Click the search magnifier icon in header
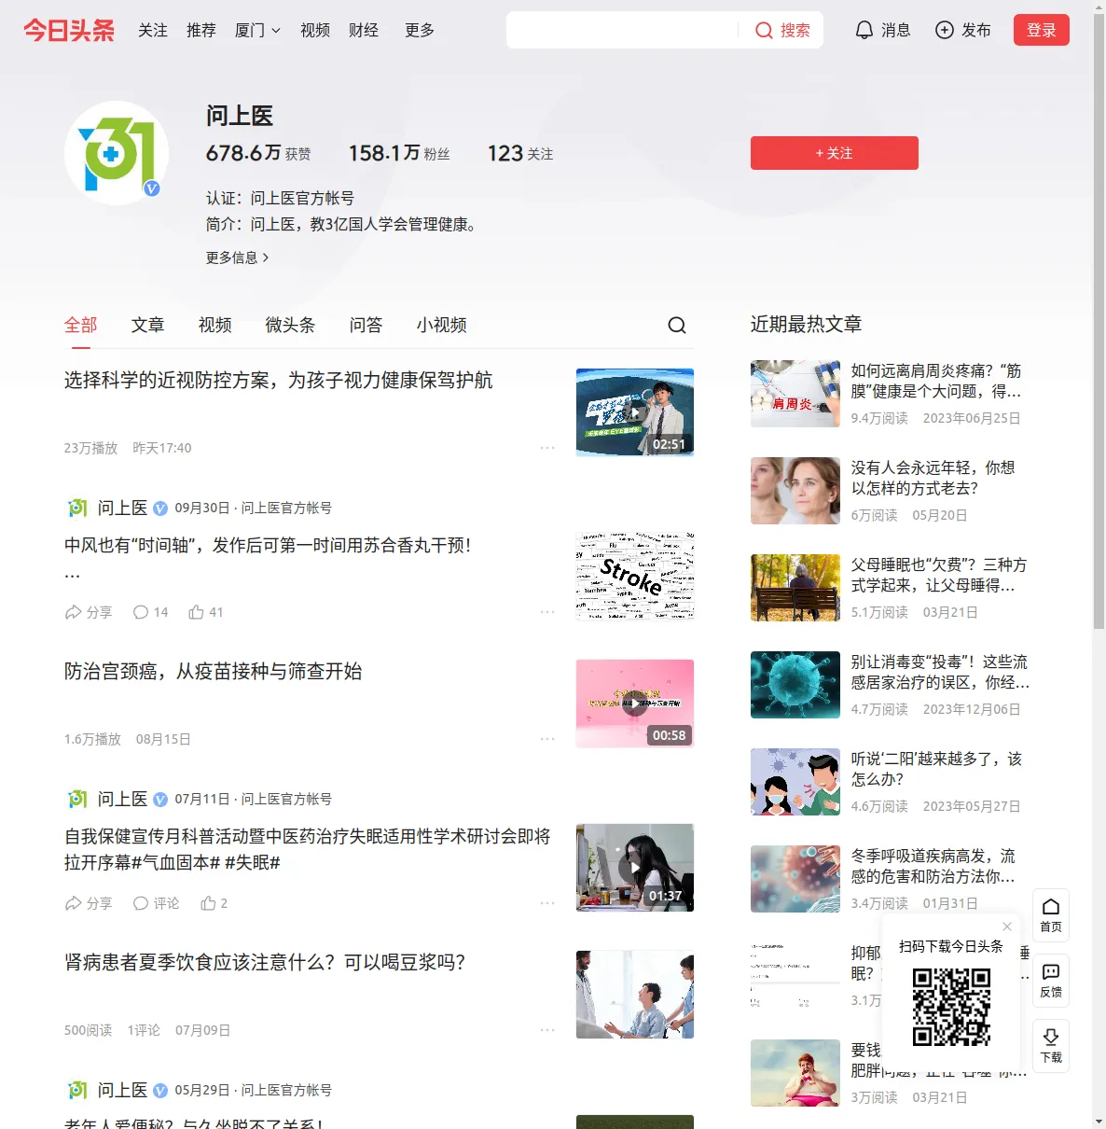This screenshot has width=1106, height=1129. click(x=764, y=31)
